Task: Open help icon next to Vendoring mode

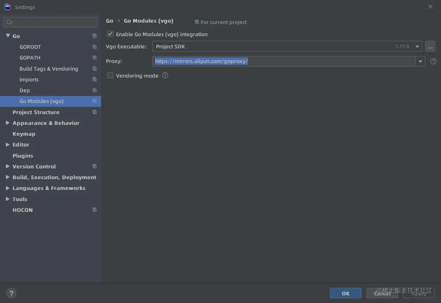Action: coord(165,75)
